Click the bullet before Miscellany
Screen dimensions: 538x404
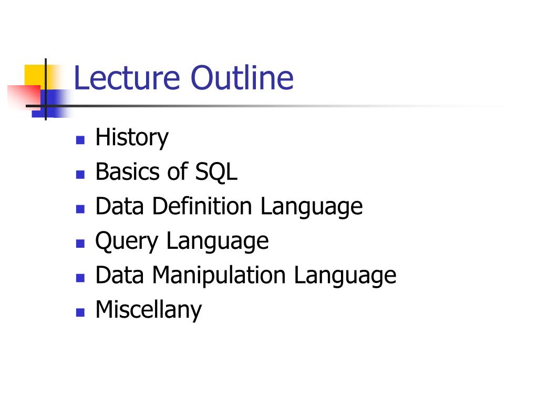point(80,312)
